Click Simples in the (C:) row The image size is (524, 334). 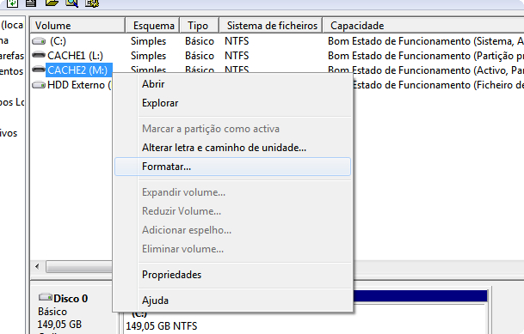(x=148, y=41)
